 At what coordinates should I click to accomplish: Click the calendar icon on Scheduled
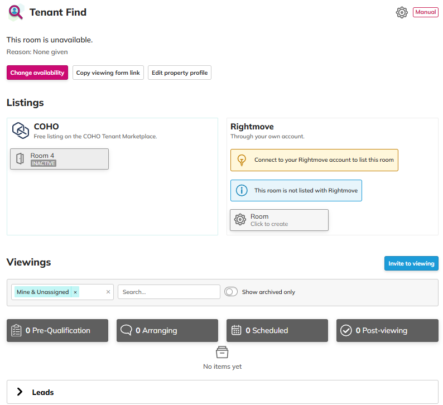(x=236, y=330)
